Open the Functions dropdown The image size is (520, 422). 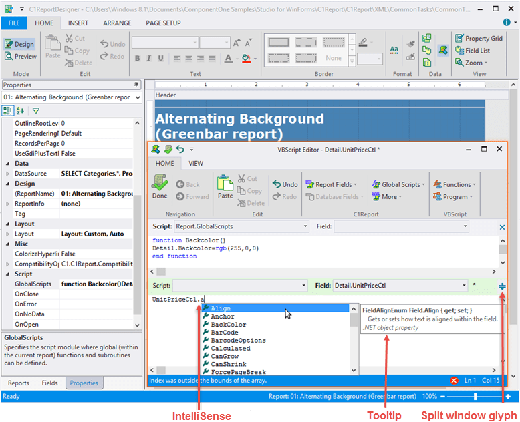[454, 184]
